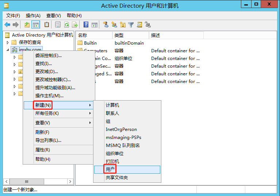
Task: Click the clipboard Paste toolbar icon
Action: [x=47, y=24]
